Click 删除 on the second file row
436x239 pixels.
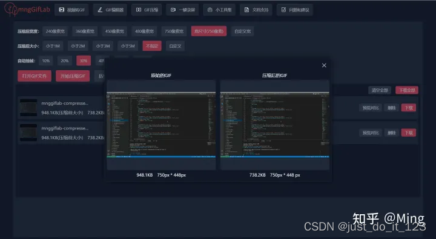(x=392, y=133)
